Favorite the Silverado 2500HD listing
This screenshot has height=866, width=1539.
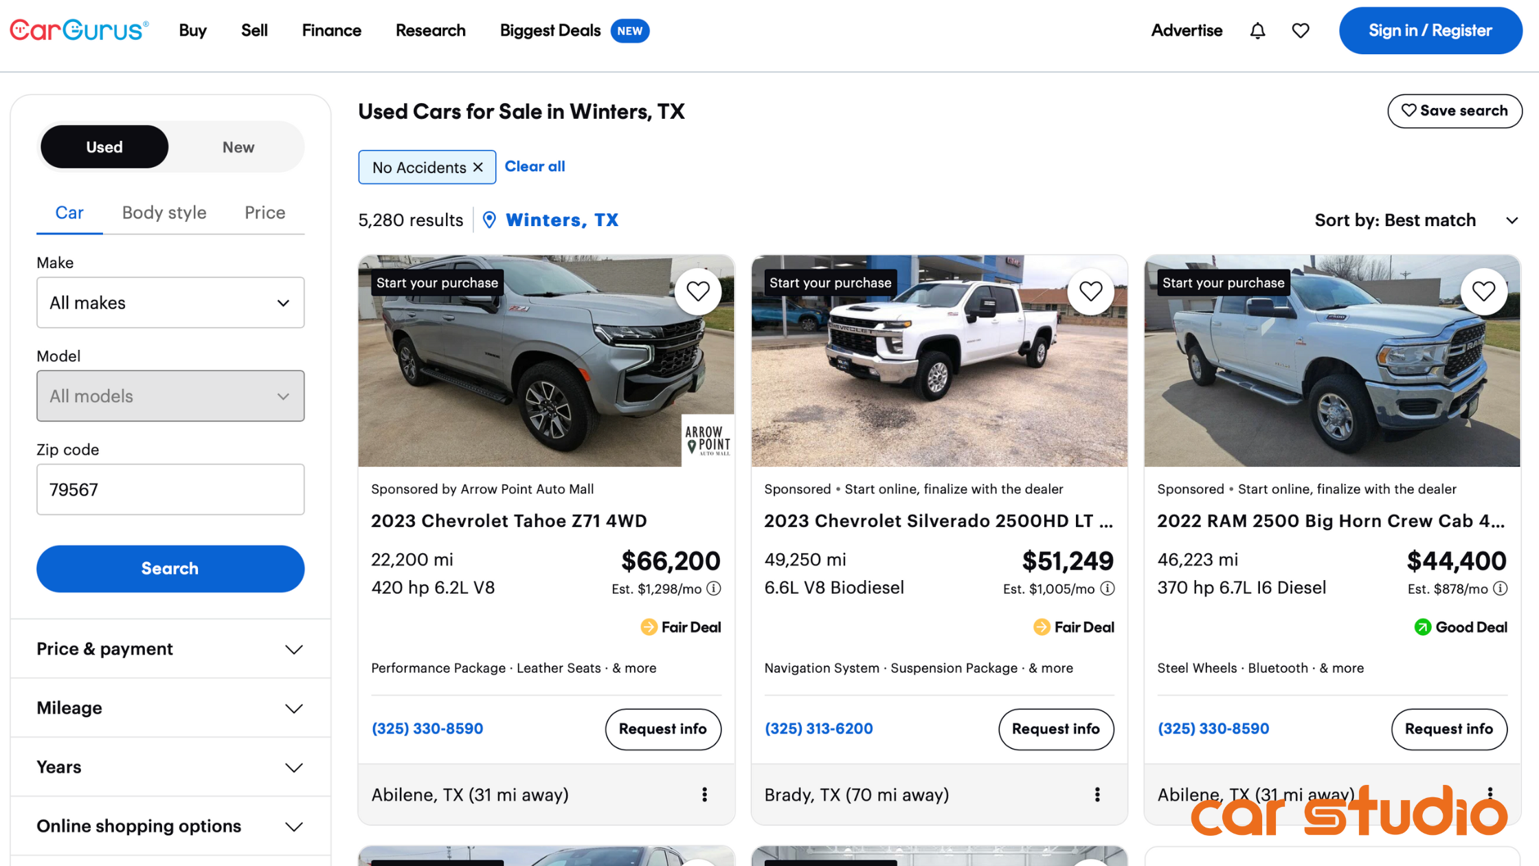[1091, 291]
